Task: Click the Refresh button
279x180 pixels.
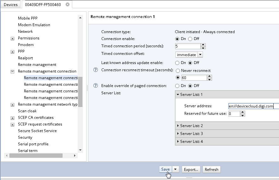Action: click(x=211, y=169)
